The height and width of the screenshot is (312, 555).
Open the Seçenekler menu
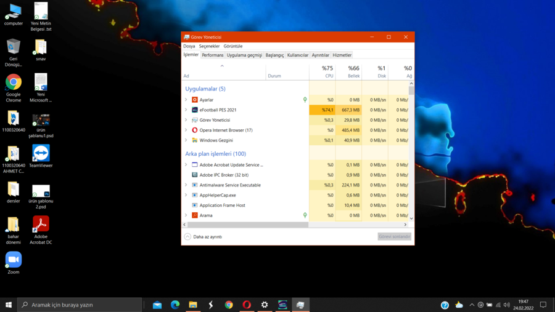209,46
